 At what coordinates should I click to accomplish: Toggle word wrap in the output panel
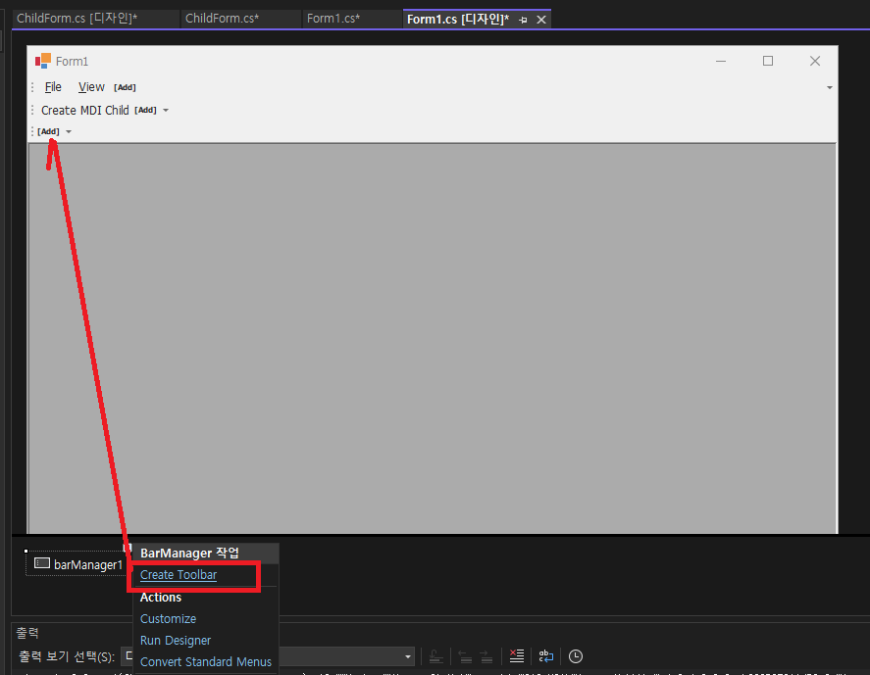546,656
